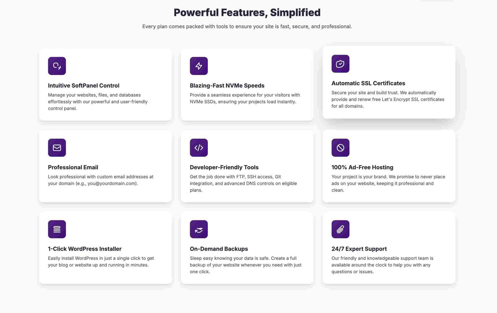Screen dimensions: 497x313
Task: Click the Automatic SSL Certificates title
Action: (x=368, y=83)
